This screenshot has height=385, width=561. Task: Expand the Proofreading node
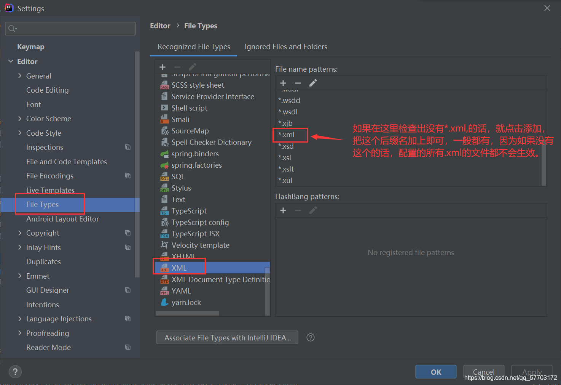pos(20,333)
